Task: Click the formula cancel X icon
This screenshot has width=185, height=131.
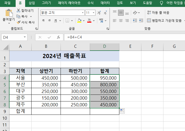Action: click(40, 37)
